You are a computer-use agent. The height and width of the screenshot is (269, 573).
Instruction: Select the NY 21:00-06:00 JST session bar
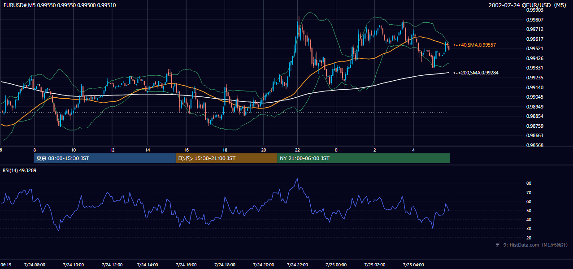click(363, 158)
